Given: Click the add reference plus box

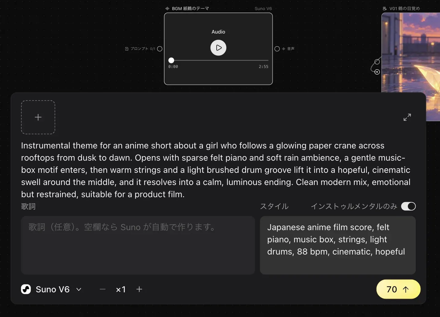Looking at the screenshot, I should point(38,117).
